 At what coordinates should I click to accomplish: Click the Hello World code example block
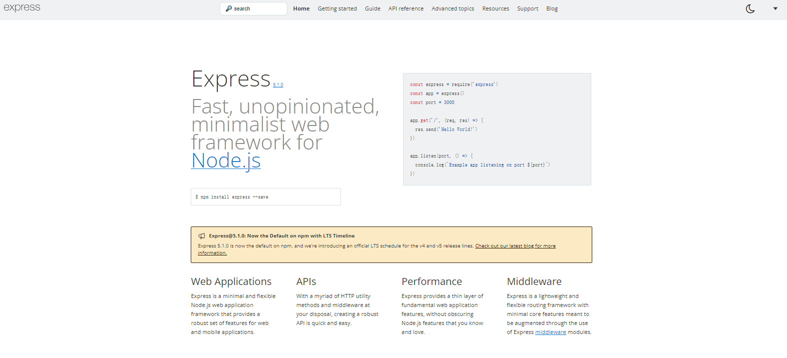click(497, 129)
